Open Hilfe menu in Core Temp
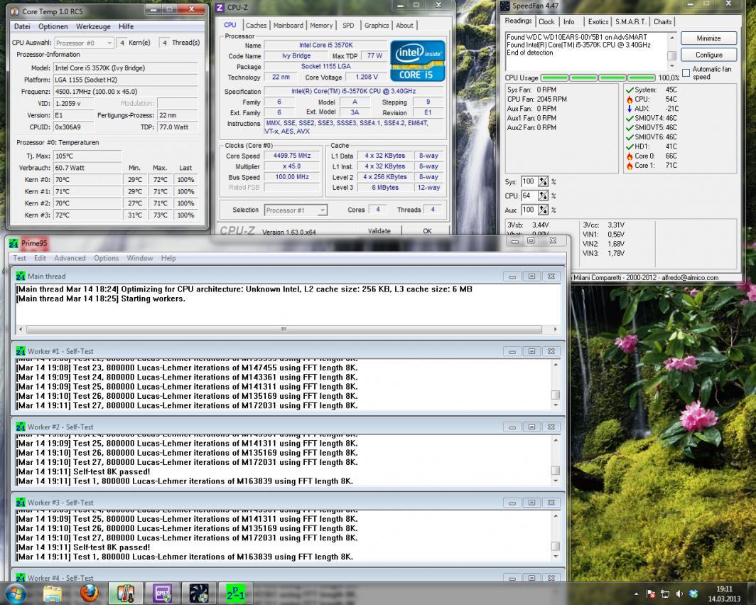The height and width of the screenshot is (605, 756). (126, 26)
